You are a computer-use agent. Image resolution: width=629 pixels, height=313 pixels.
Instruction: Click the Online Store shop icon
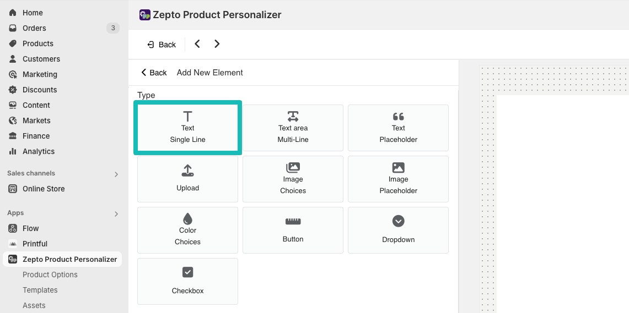[13, 189]
